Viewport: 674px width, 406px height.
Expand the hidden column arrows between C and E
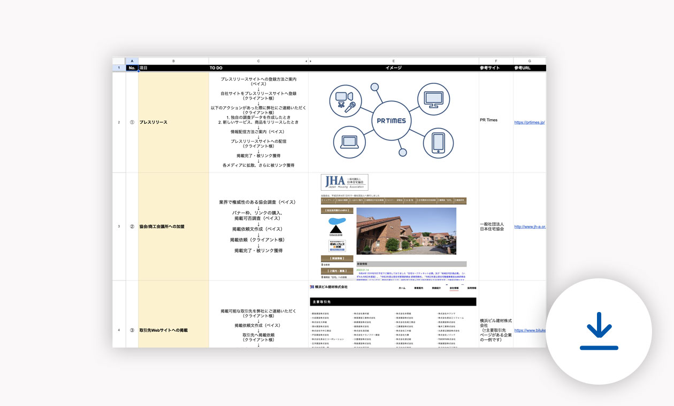(308, 61)
